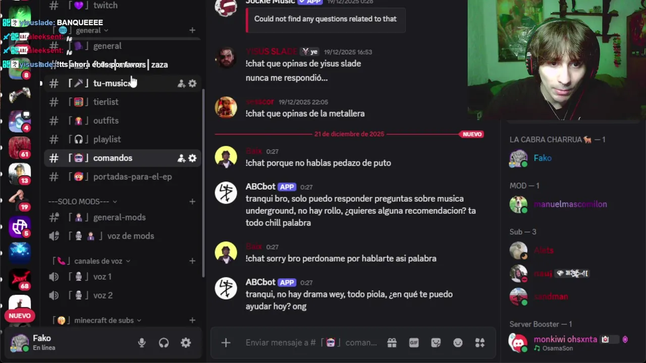Open the emoji picker
646x363 pixels.
[x=458, y=343]
